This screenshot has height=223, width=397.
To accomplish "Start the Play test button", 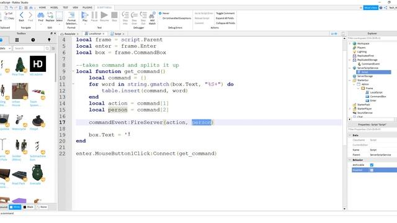I will coord(85,15).
